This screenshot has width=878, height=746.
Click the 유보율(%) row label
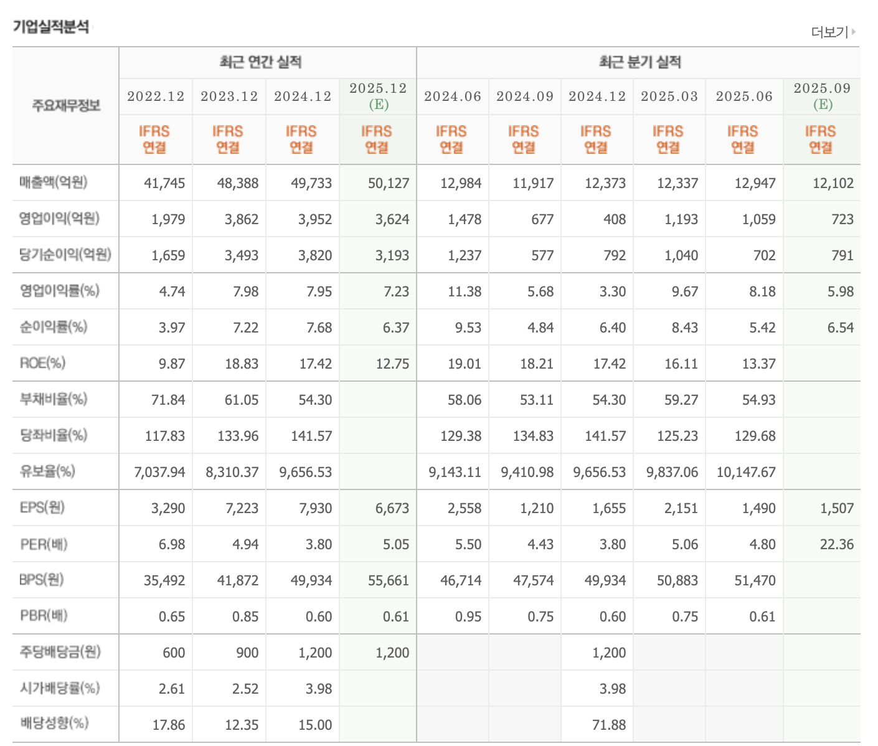click(x=47, y=471)
